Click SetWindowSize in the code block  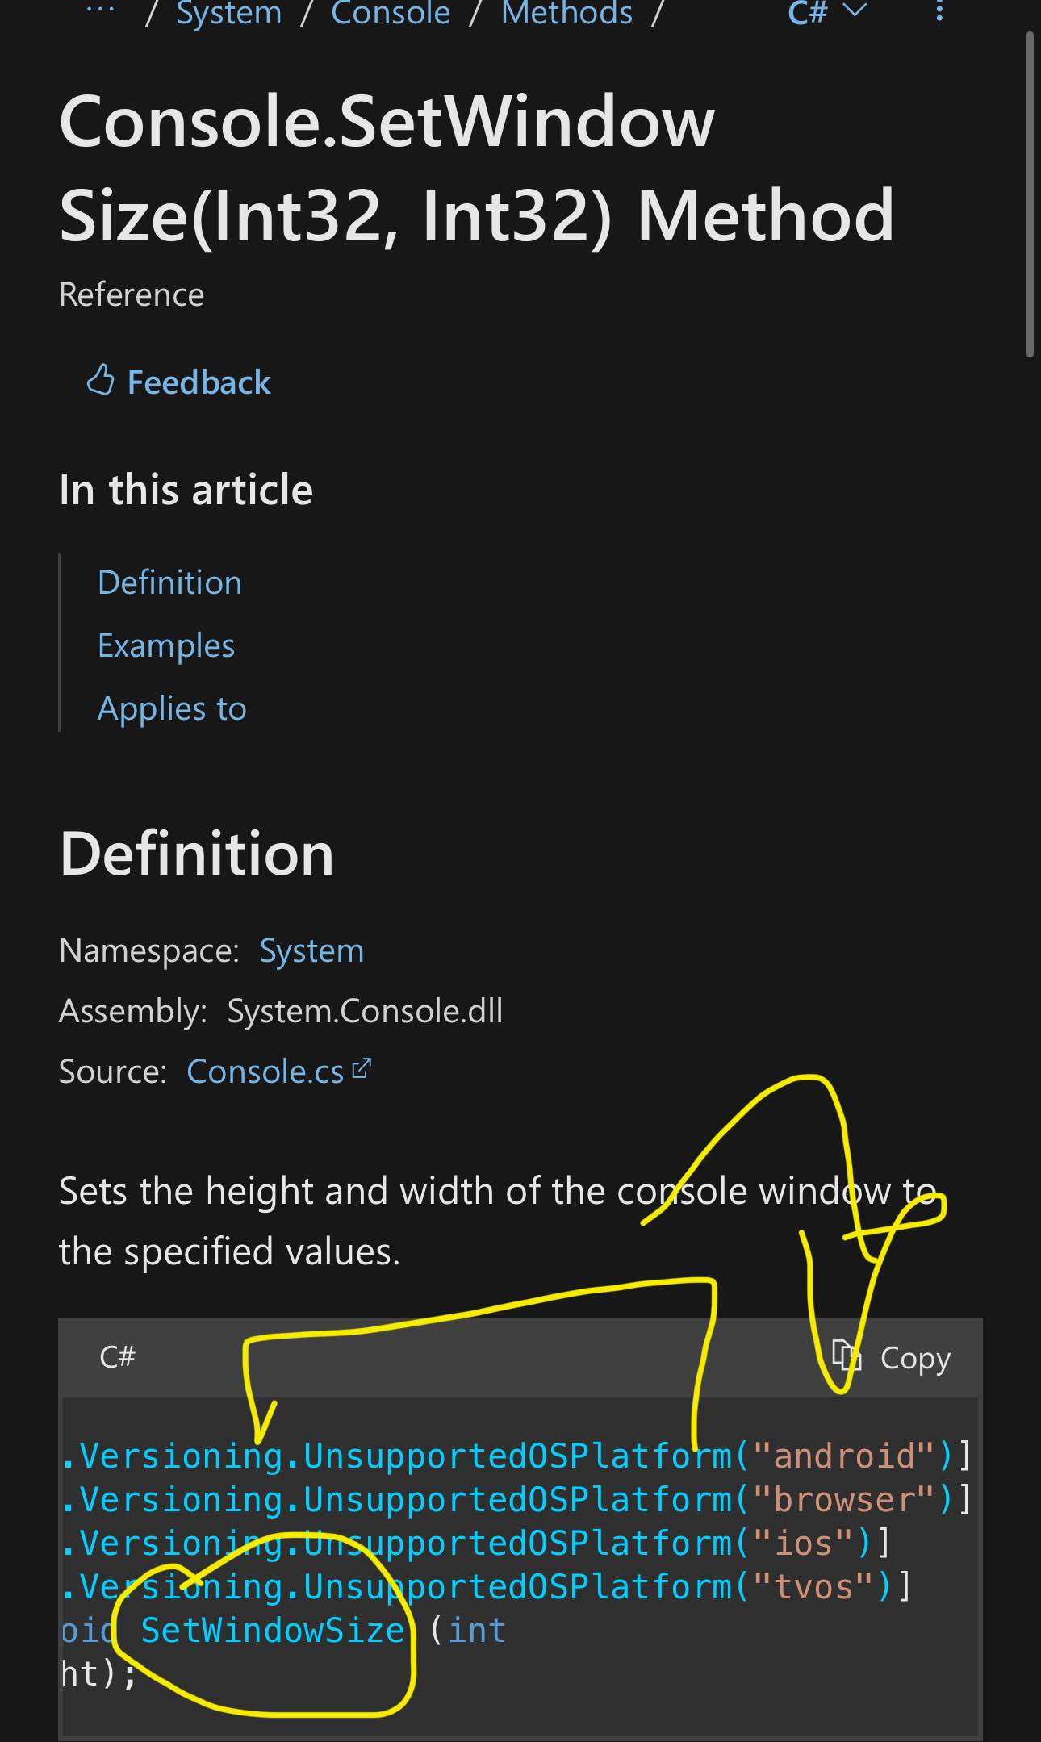tap(273, 1630)
